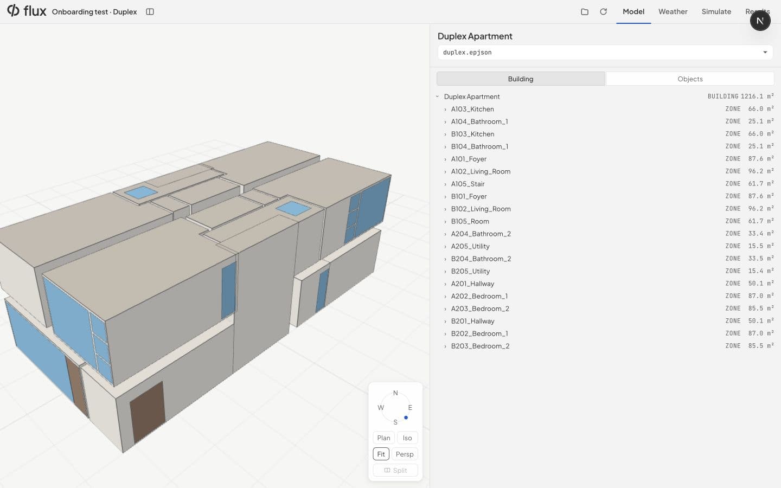Select the A201_Hallway row
This screenshot has height=488, width=781.
[x=605, y=284]
